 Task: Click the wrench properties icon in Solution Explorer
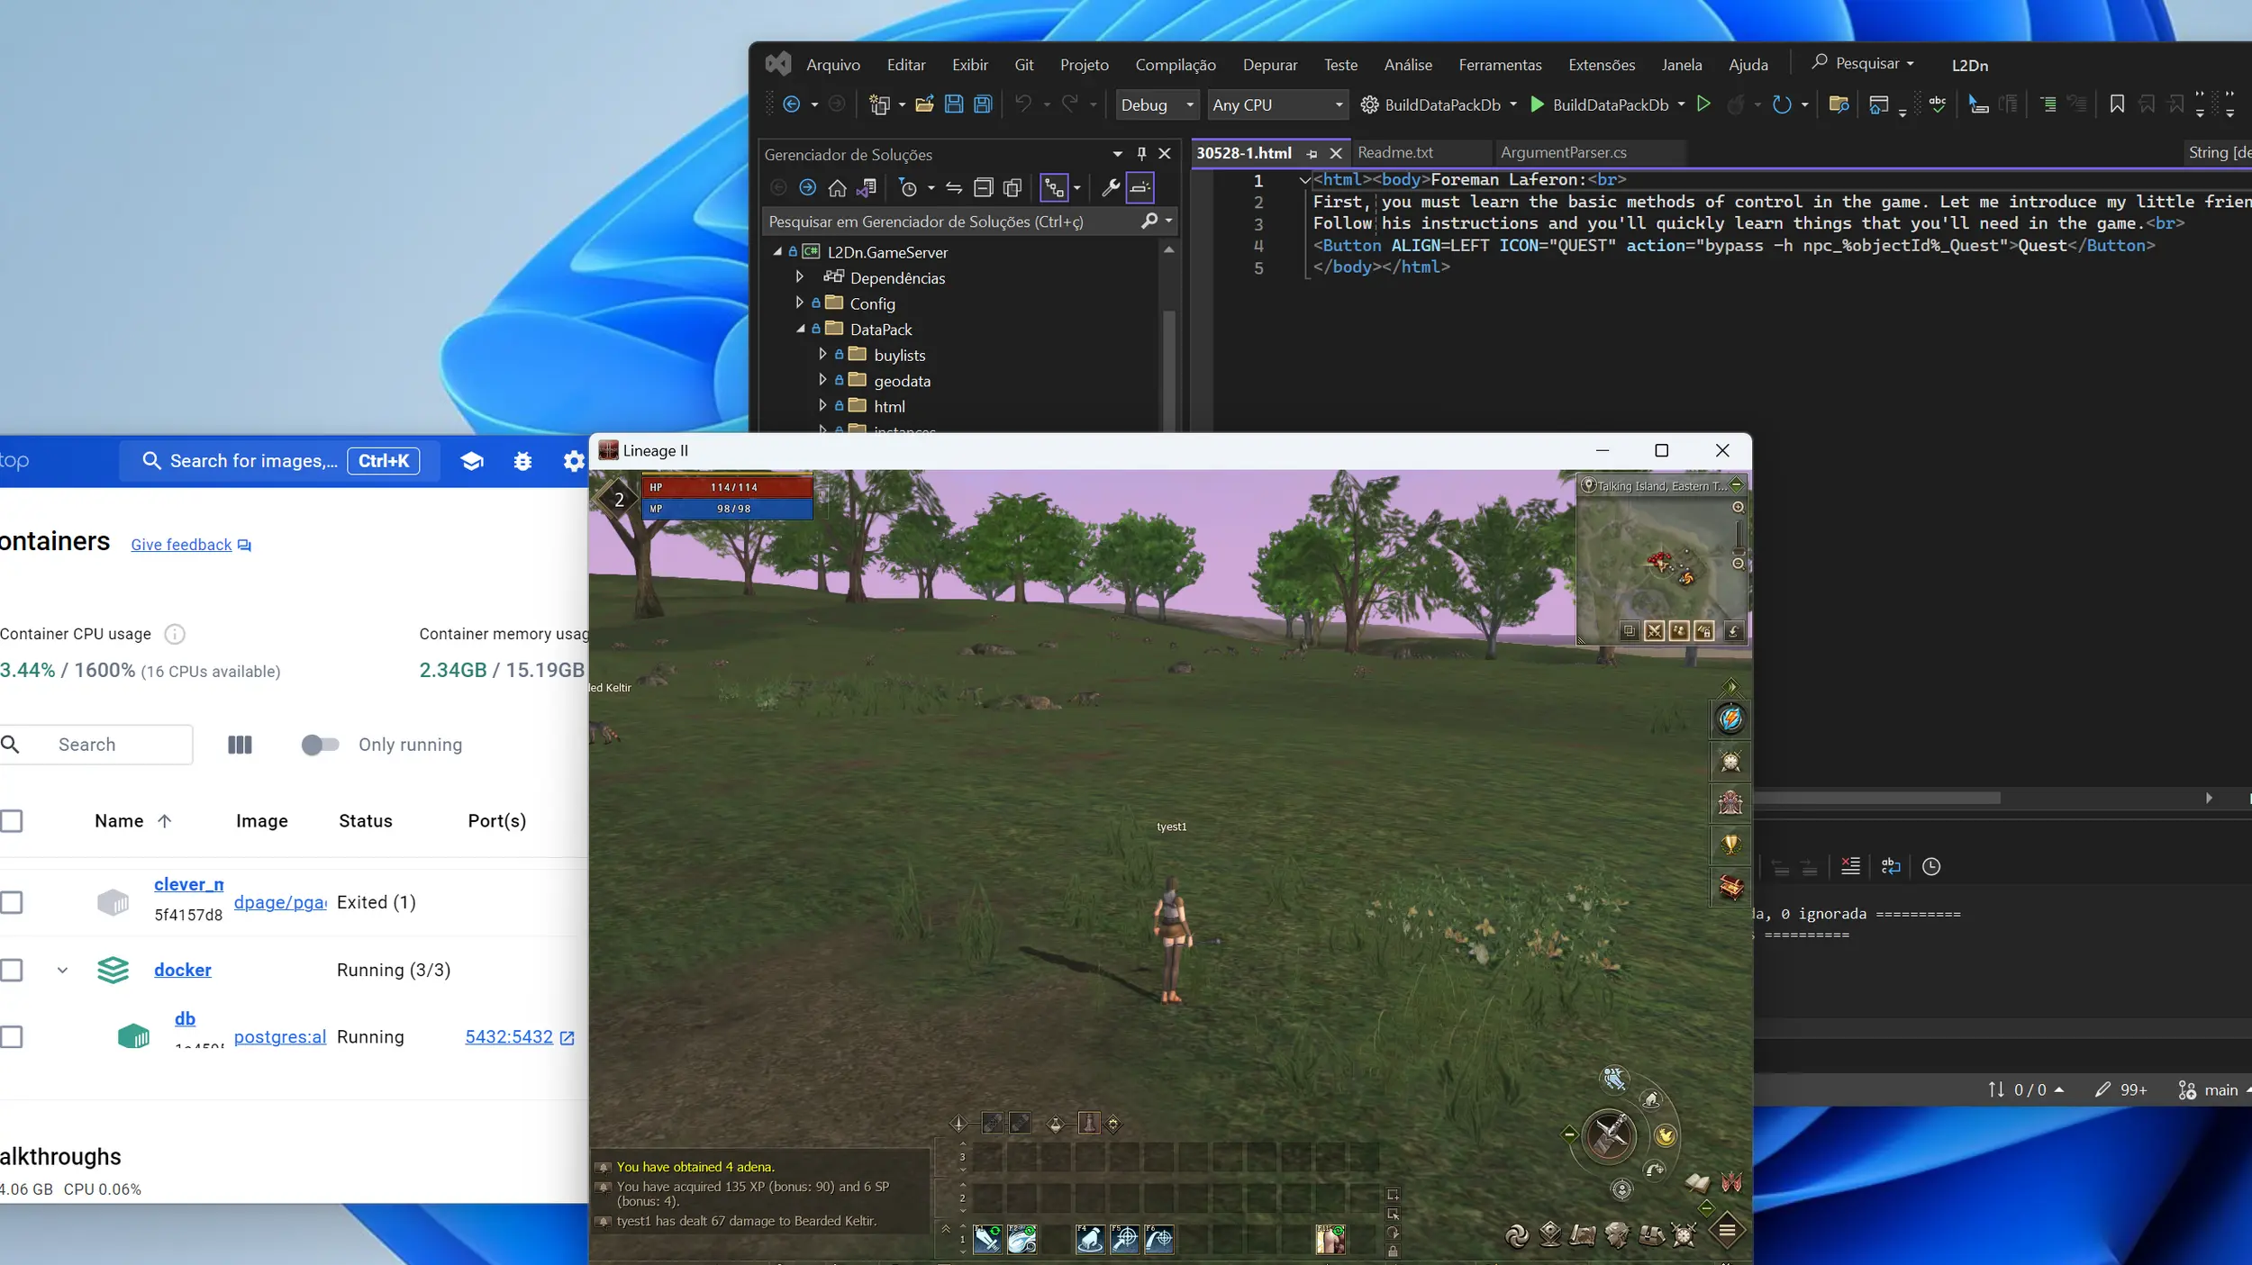pyautogui.click(x=1110, y=188)
